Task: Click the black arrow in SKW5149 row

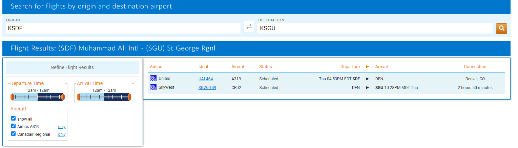Action: (x=368, y=88)
